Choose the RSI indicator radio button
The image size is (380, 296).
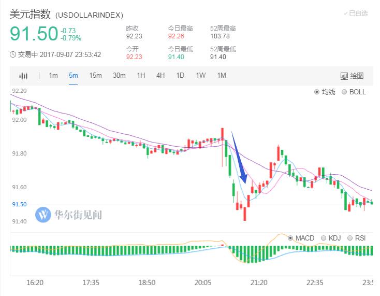(x=350, y=238)
